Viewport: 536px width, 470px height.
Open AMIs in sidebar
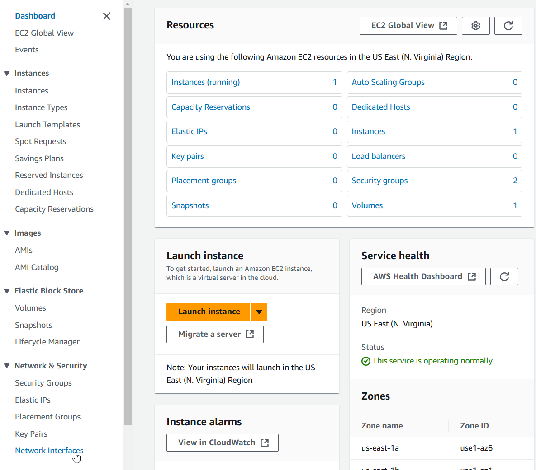pyautogui.click(x=24, y=250)
